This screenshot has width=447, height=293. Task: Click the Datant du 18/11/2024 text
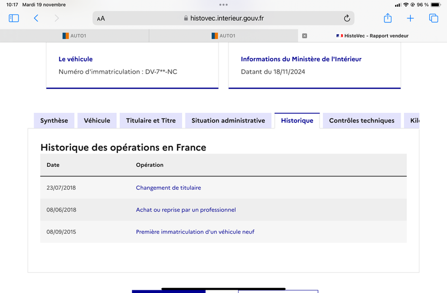(273, 72)
